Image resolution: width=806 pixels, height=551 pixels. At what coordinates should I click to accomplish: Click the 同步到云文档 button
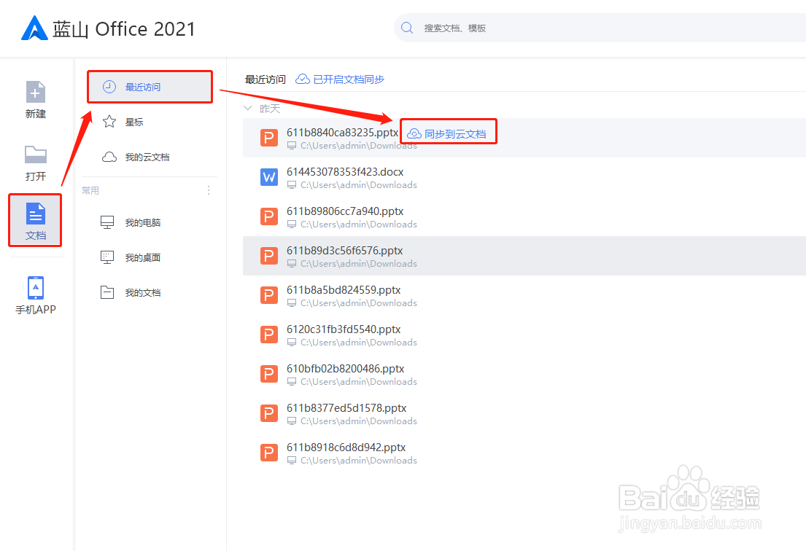point(447,133)
